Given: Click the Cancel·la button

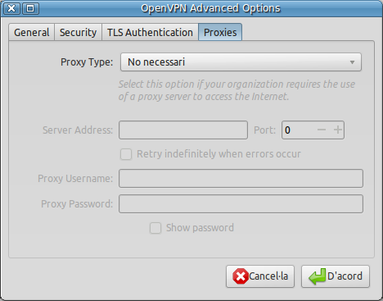Looking at the screenshot, I should pyautogui.click(x=260, y=276).
